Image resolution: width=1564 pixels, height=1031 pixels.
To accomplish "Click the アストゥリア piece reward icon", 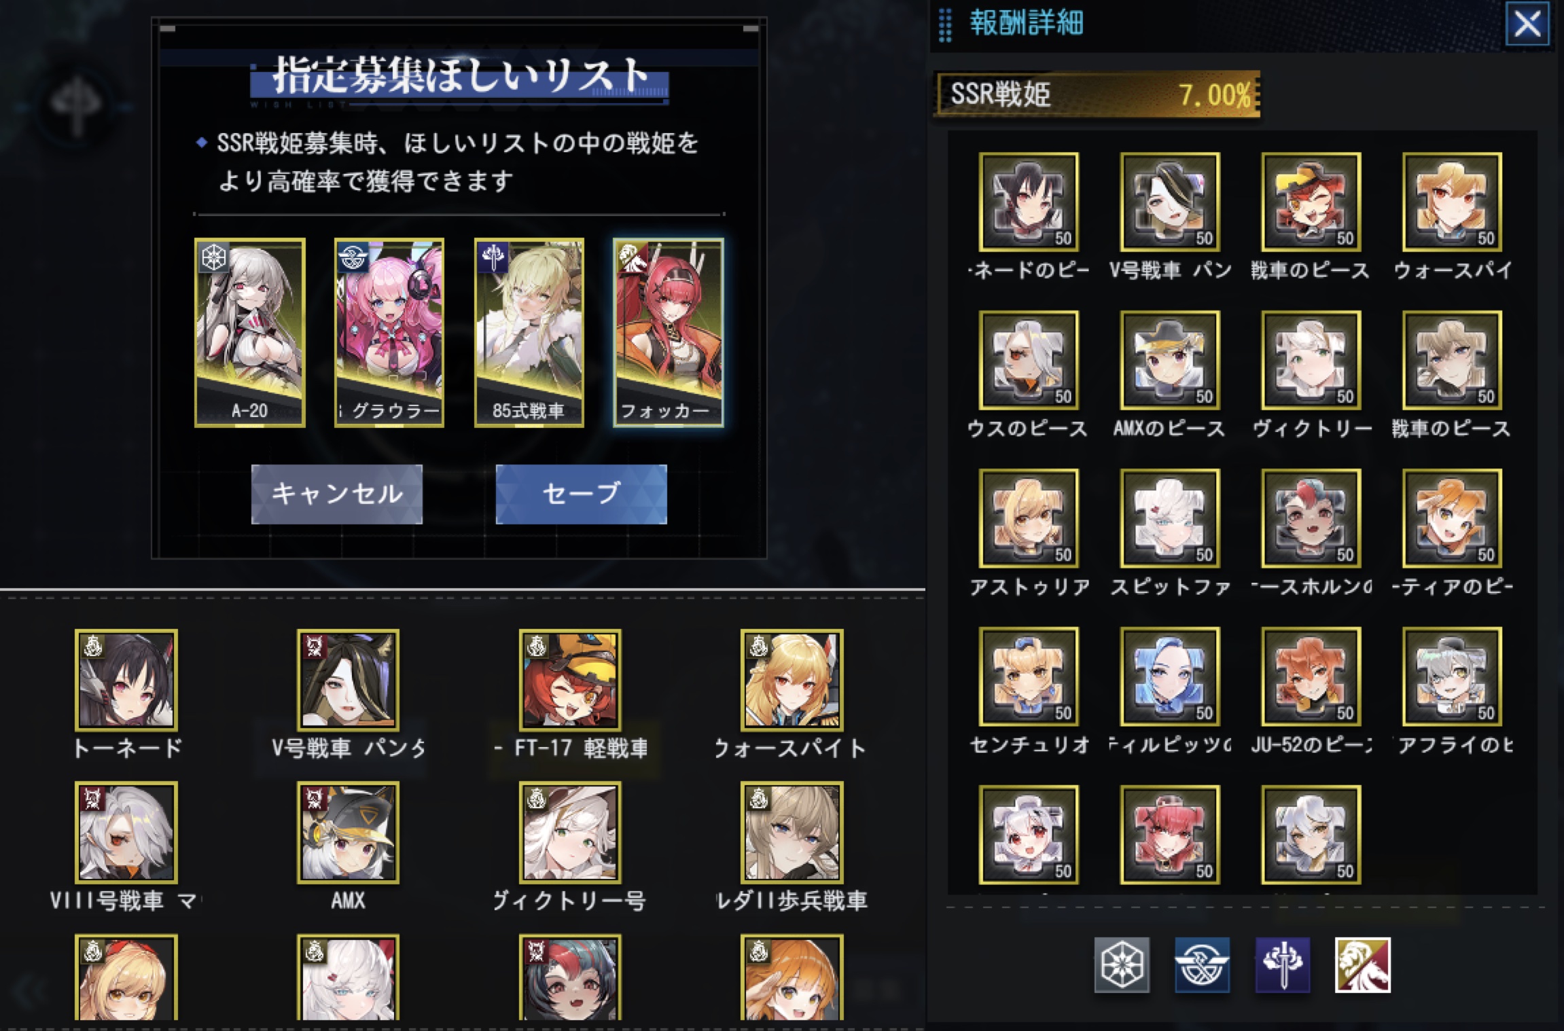I will [x=1029, y=518].
